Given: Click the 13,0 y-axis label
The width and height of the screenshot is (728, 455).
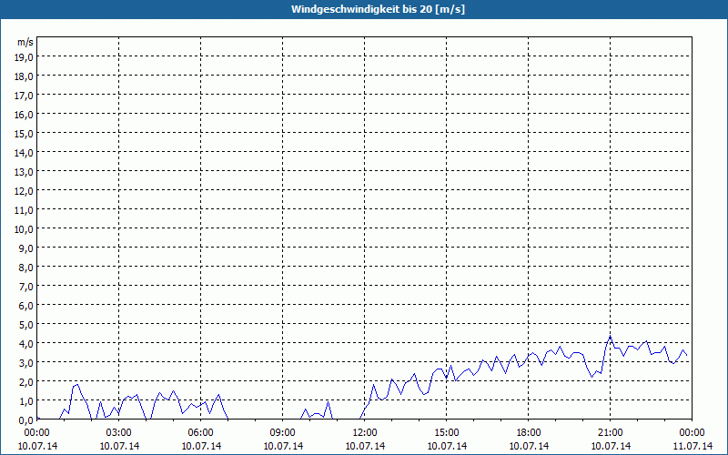Looking at the screenshot, I should click(x=24, y=171).
